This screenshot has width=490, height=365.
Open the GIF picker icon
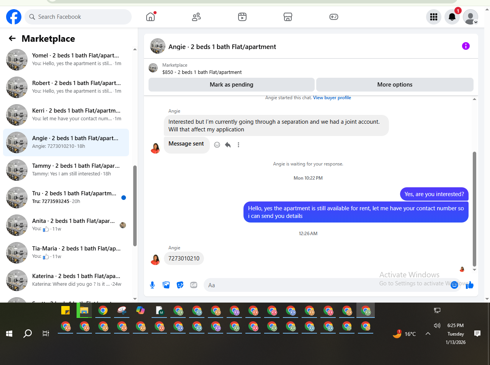pyautogui.click(x=194, y=285)
